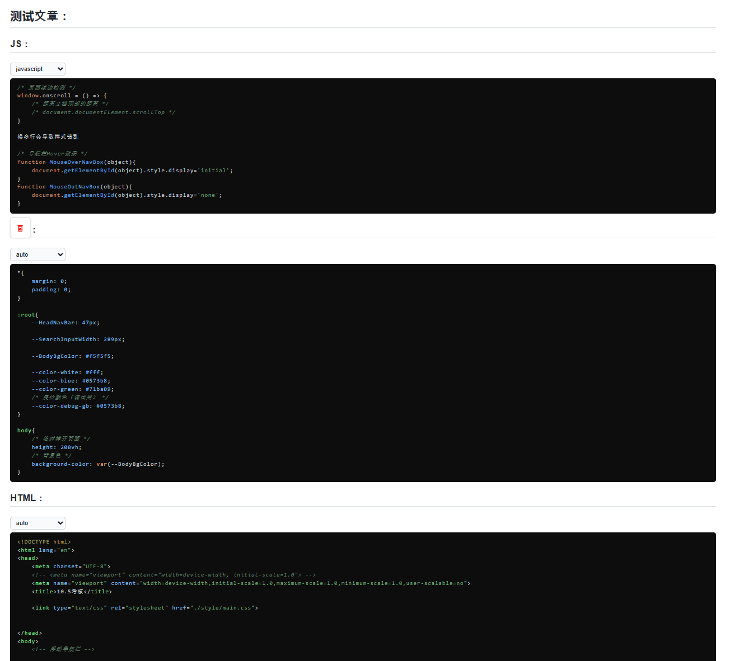This screenshot has width=729, height=661.
Task: Click the --BodyBgColor declaration in the :root block
Action: [x=73, y=356]
